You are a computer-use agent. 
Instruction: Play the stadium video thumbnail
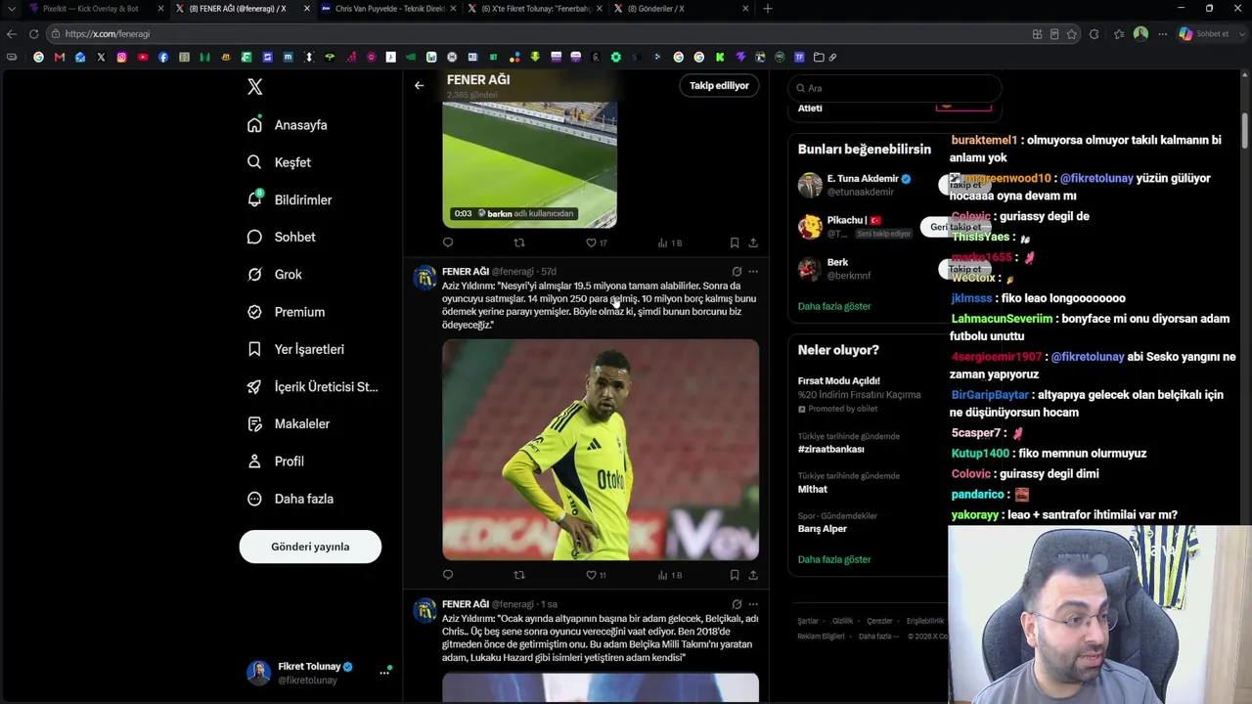(x=529, y=166)
